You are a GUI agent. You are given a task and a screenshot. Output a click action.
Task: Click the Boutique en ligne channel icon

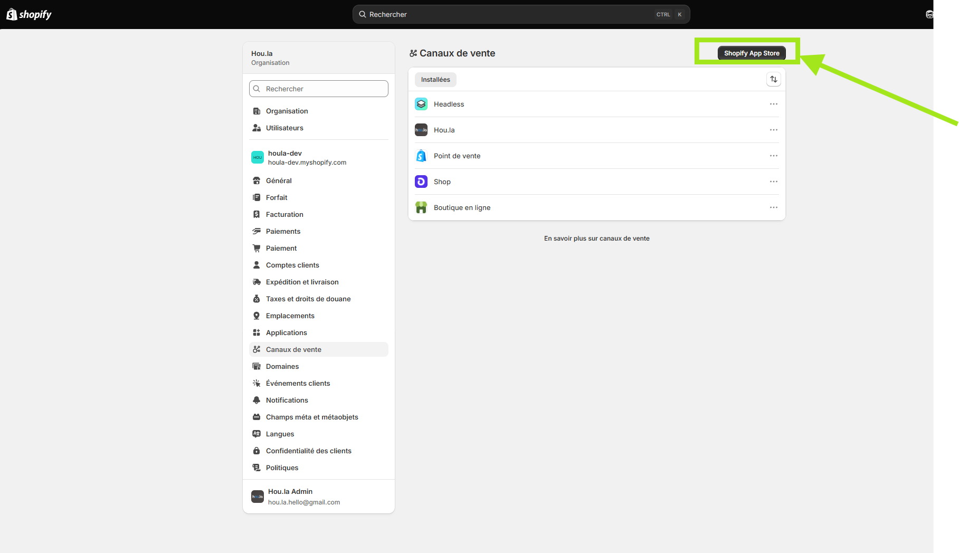click(421, 207)
